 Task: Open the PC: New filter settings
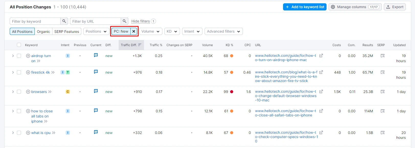[121, 31]
